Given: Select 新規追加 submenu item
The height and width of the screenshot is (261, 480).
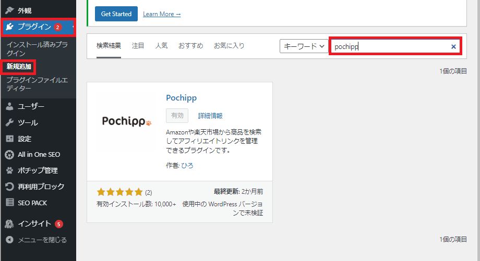Looking at the screenshot, I should click(19, 66).
